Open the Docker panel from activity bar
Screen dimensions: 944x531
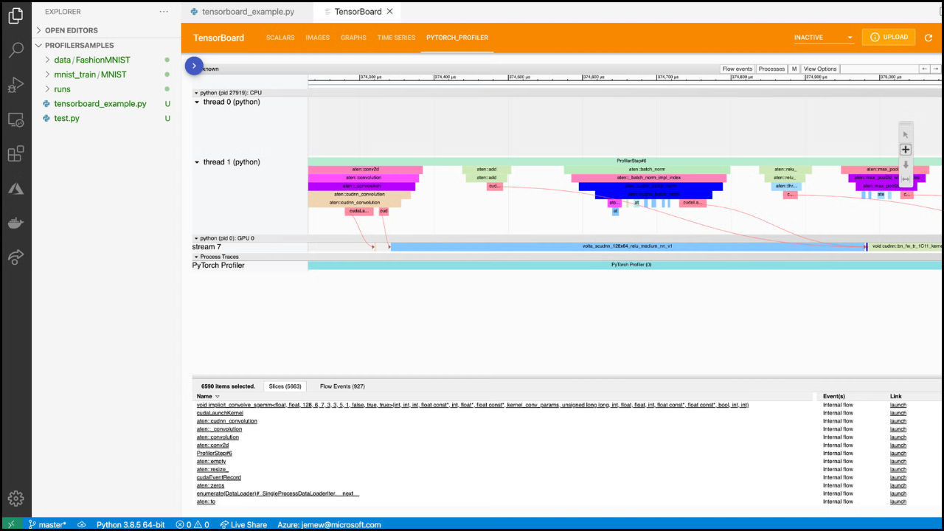click(15, 223)
